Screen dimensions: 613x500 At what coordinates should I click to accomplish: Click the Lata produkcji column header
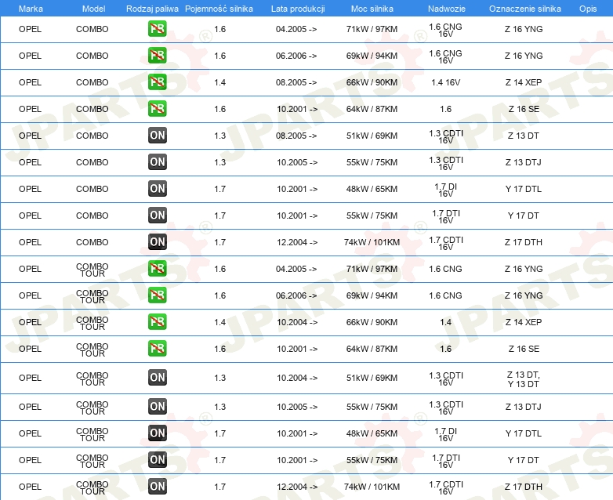click(298, 9)
